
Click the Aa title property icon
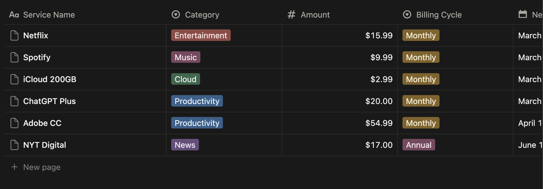pyautogui.click(x=14, y=14)
